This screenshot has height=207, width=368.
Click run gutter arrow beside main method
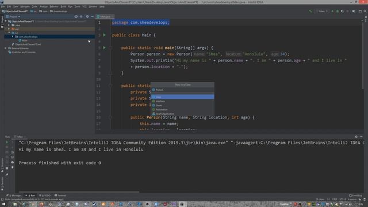104,48
